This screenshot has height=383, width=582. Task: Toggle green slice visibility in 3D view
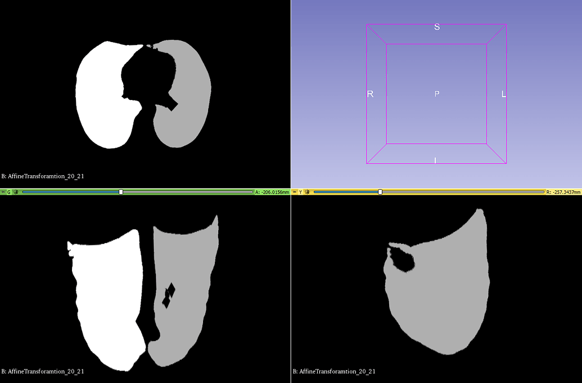(x=16, y=191)
